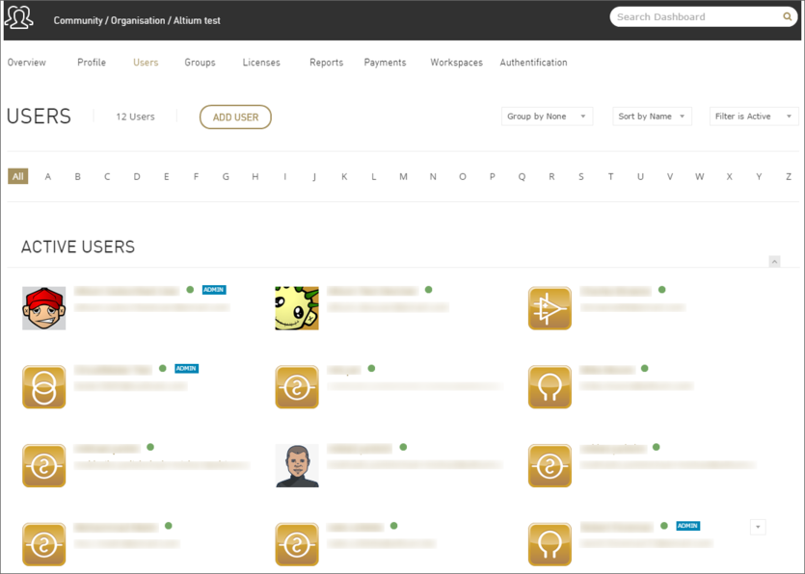Switch to the Groups tab

(200, 63)
